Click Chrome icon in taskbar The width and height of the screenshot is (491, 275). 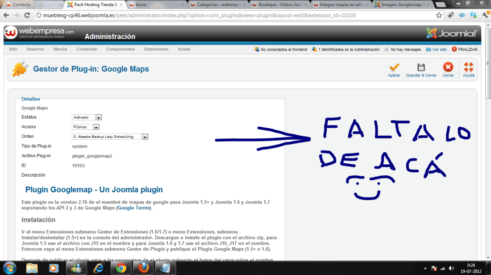(x=121, y=268)
